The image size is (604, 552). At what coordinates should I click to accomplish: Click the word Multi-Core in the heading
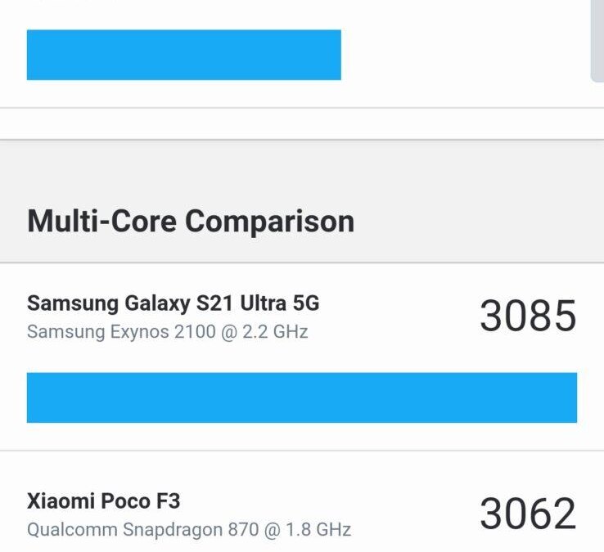[102, 221]
